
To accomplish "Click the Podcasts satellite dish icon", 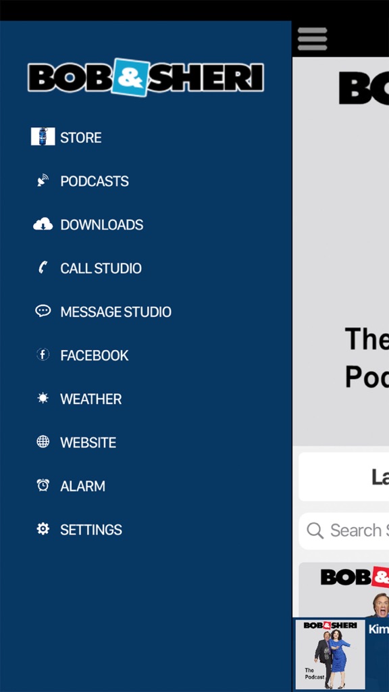I will click(43, 180).
